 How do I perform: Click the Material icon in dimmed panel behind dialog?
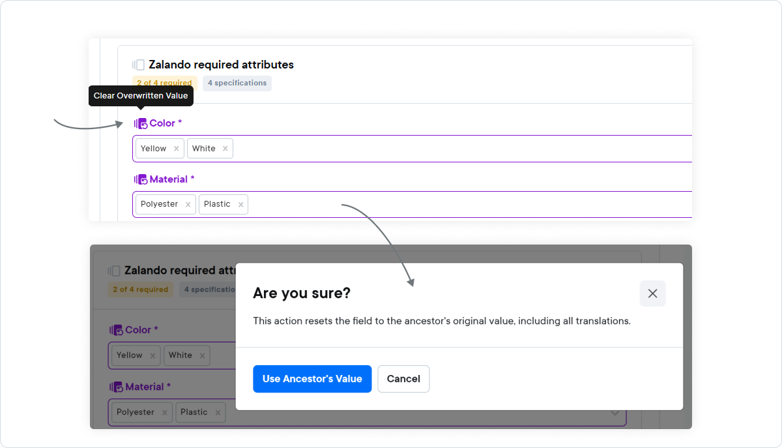(117, 387)
